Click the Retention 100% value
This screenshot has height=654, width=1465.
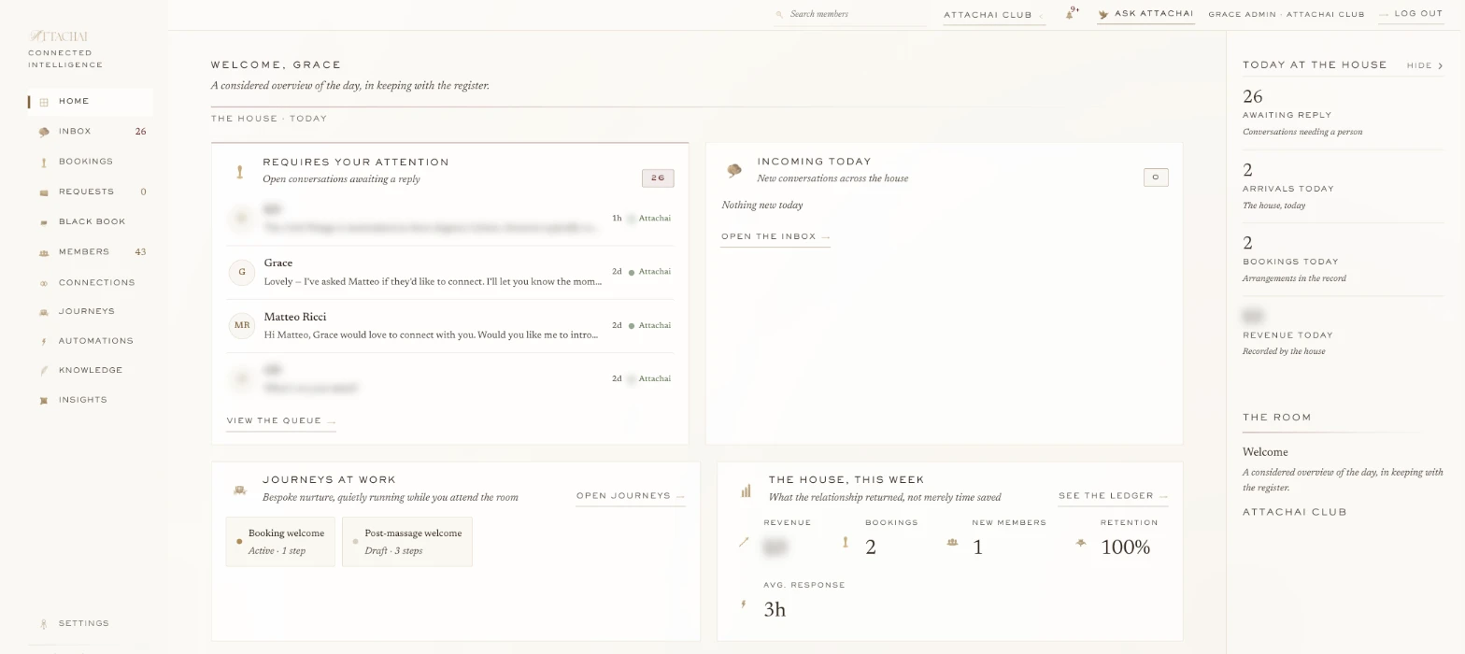[x=1126, y=548]
